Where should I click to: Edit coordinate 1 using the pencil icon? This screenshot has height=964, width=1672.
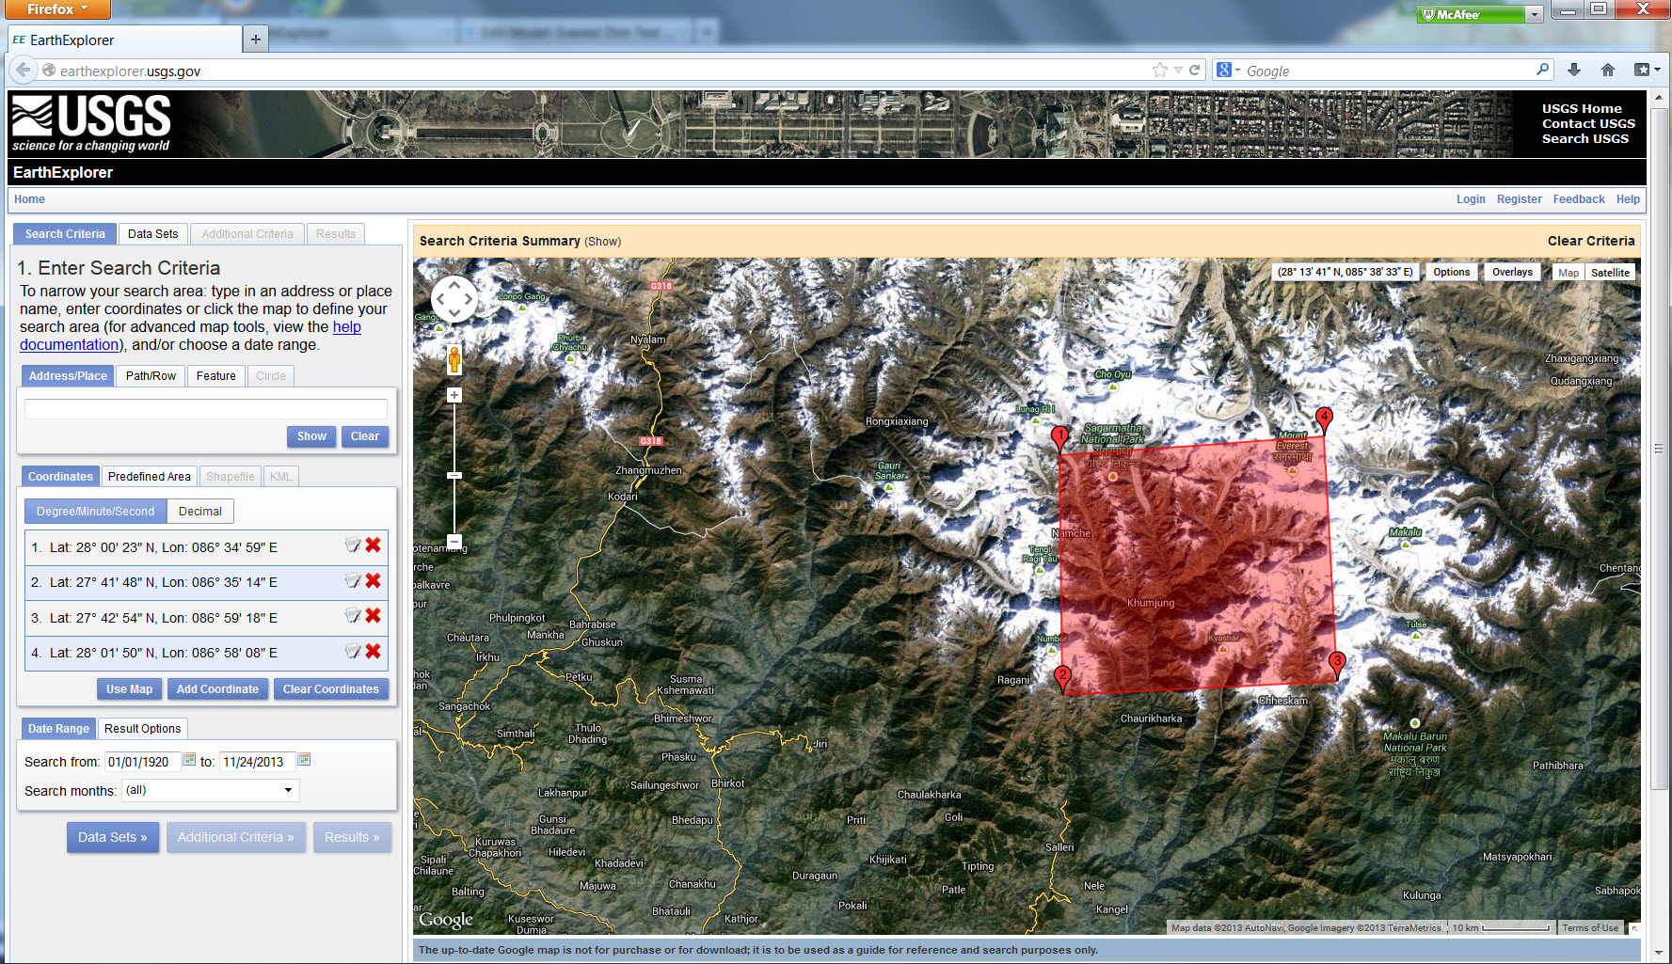(353, 544)
